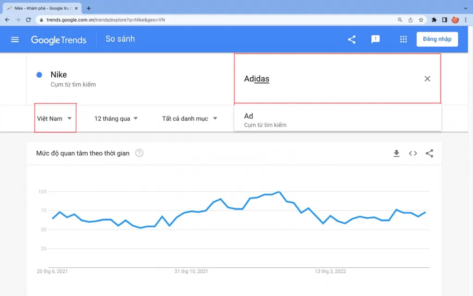Click the site lock icon in address bar

click(41, 20)
